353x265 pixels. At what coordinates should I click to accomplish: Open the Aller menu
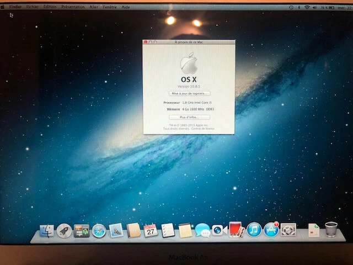pyautogui.click(x=94, y=7)
